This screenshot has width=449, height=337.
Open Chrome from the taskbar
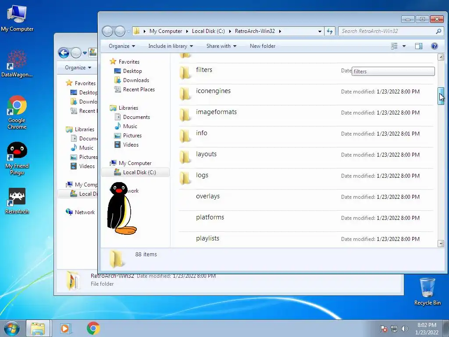(93, 328)
